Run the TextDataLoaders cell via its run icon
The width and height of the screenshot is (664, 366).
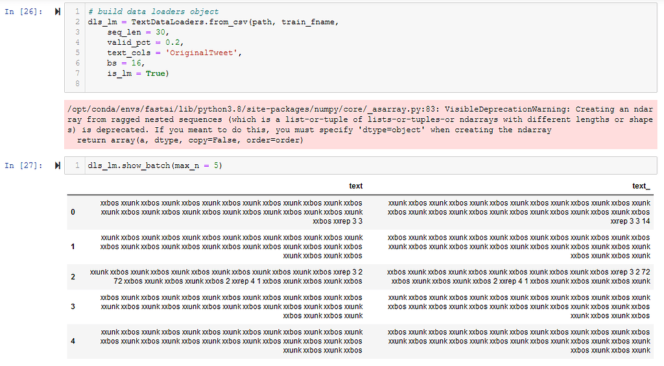[x=58, y=12]
